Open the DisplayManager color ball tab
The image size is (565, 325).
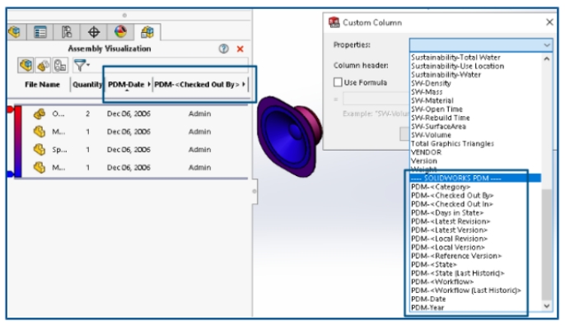pyautogui.click(x=120, y=31)
